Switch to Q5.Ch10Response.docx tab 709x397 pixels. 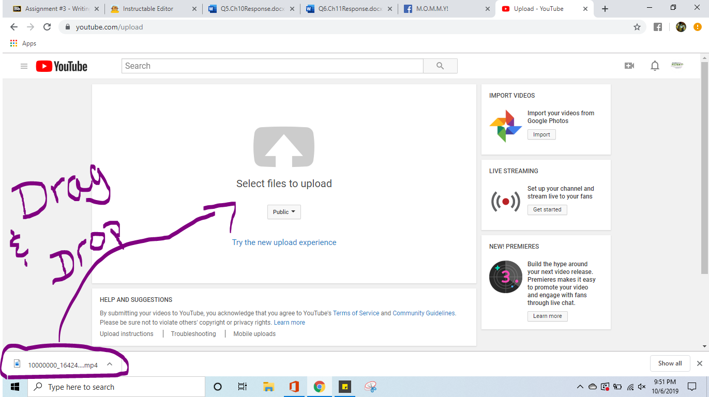coord(251,9)
